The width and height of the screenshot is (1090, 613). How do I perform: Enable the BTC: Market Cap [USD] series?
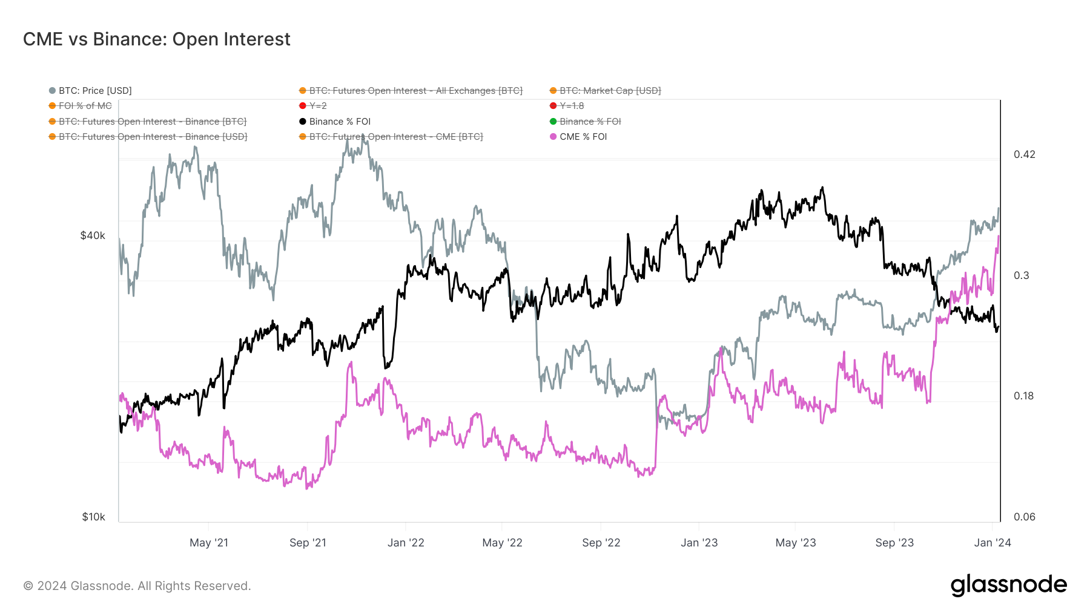pos(610,91)
